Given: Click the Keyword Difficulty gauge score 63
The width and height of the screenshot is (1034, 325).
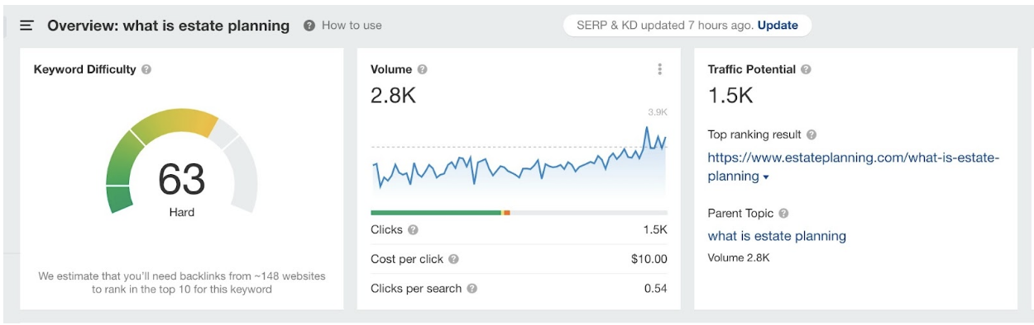Looking at the screenshot, I should [181, 179].
